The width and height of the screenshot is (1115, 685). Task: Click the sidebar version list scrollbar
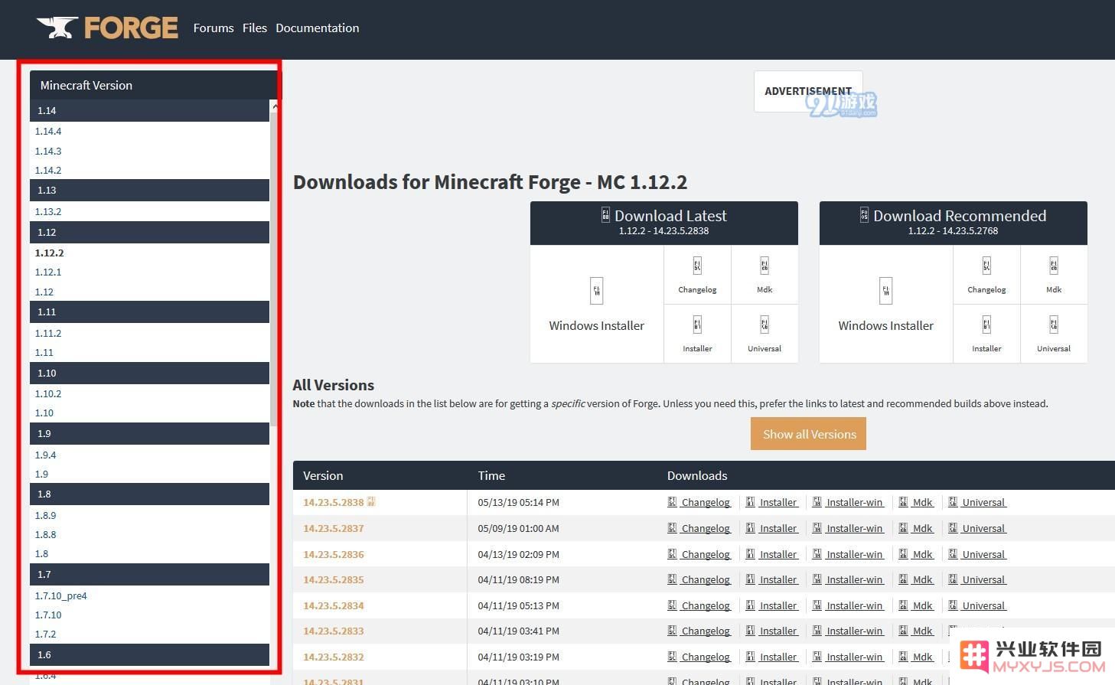(x=274, y=268)
